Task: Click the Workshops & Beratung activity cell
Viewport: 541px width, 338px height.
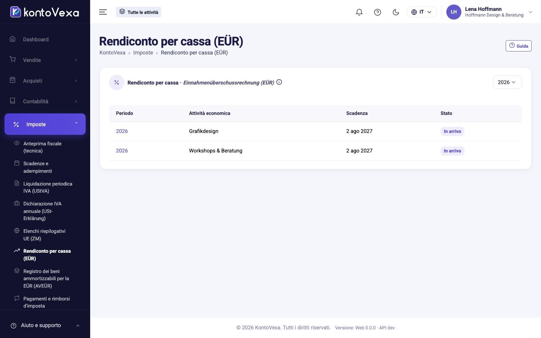Action: pyautogui.click(x=216, y=151)
